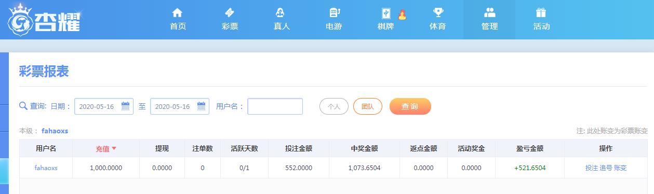Click the 首页 home icon
Image resolution: width=654 pixels, height=194 pixels.
click(178, 12)
